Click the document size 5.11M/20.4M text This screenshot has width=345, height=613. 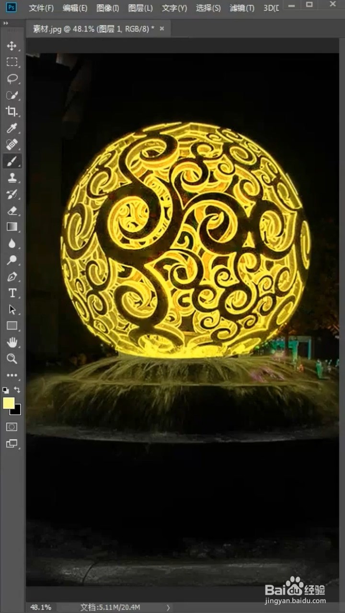tap(110, 607)
